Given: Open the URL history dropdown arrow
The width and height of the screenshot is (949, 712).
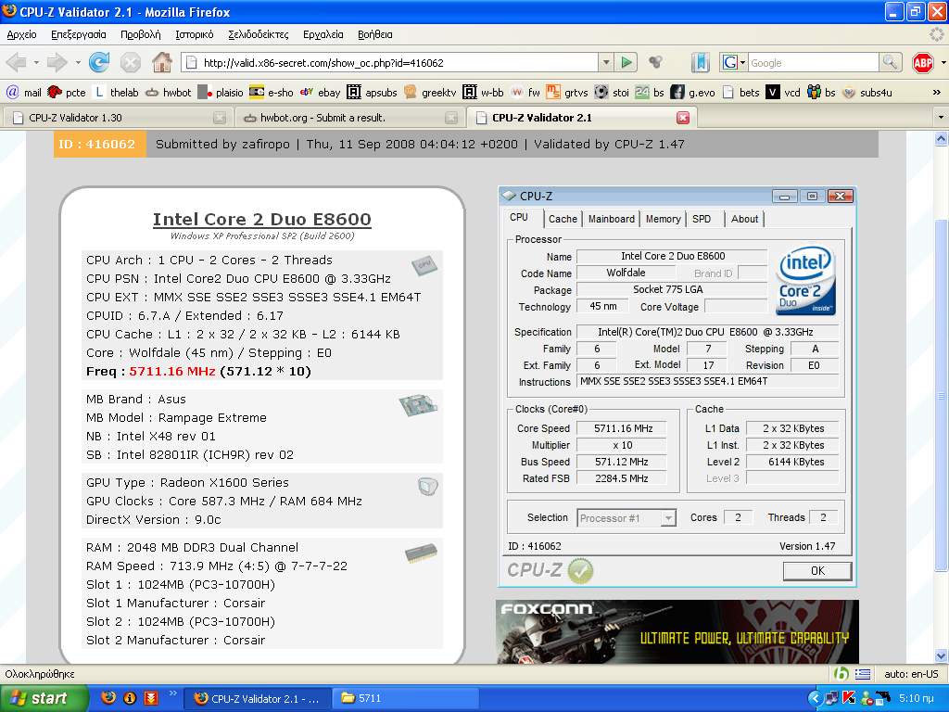Looking at the screenshot, I should [x=606, y=62].
